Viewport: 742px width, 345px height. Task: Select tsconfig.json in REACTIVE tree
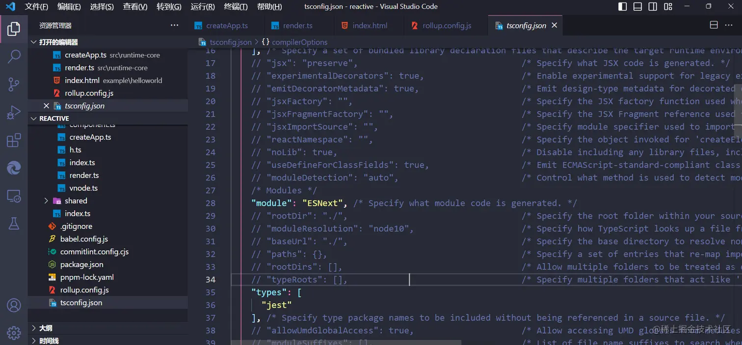click(x=108, y=303)
